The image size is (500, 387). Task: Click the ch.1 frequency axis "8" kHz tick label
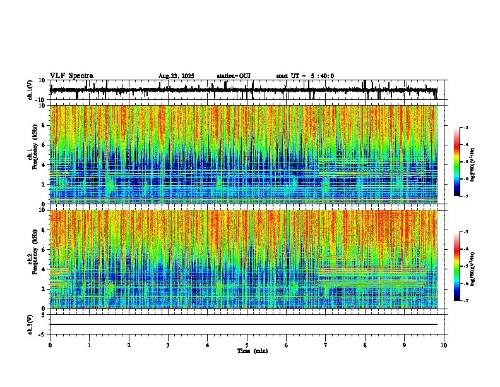point(44,125)
